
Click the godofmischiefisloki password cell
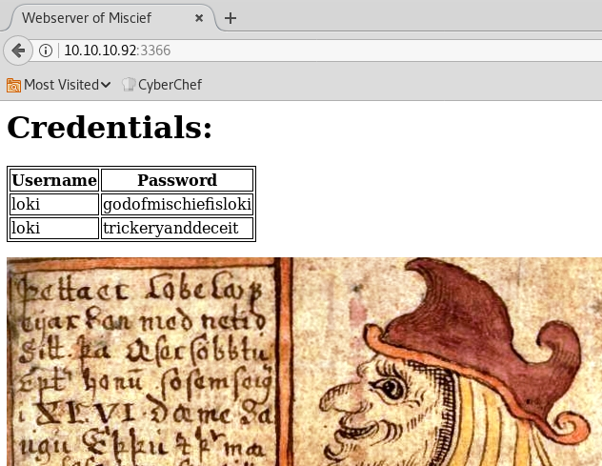[x=177, y=204]
